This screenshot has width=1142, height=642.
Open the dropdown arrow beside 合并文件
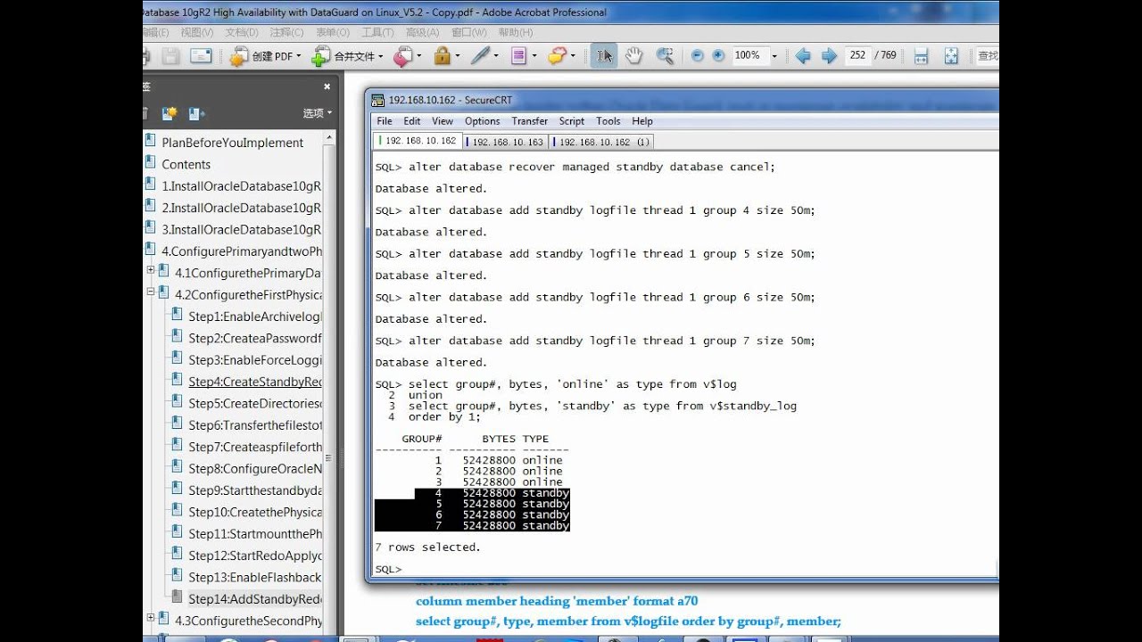point(381,56)
